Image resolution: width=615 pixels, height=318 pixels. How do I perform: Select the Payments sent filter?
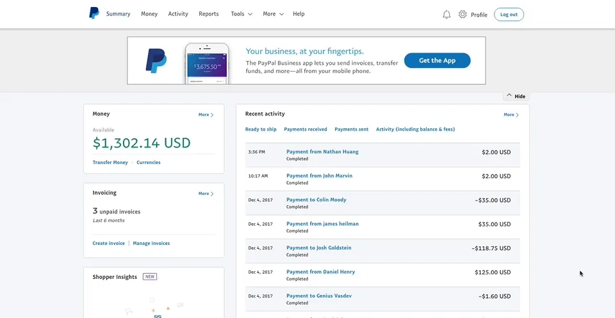pos(352,129)
